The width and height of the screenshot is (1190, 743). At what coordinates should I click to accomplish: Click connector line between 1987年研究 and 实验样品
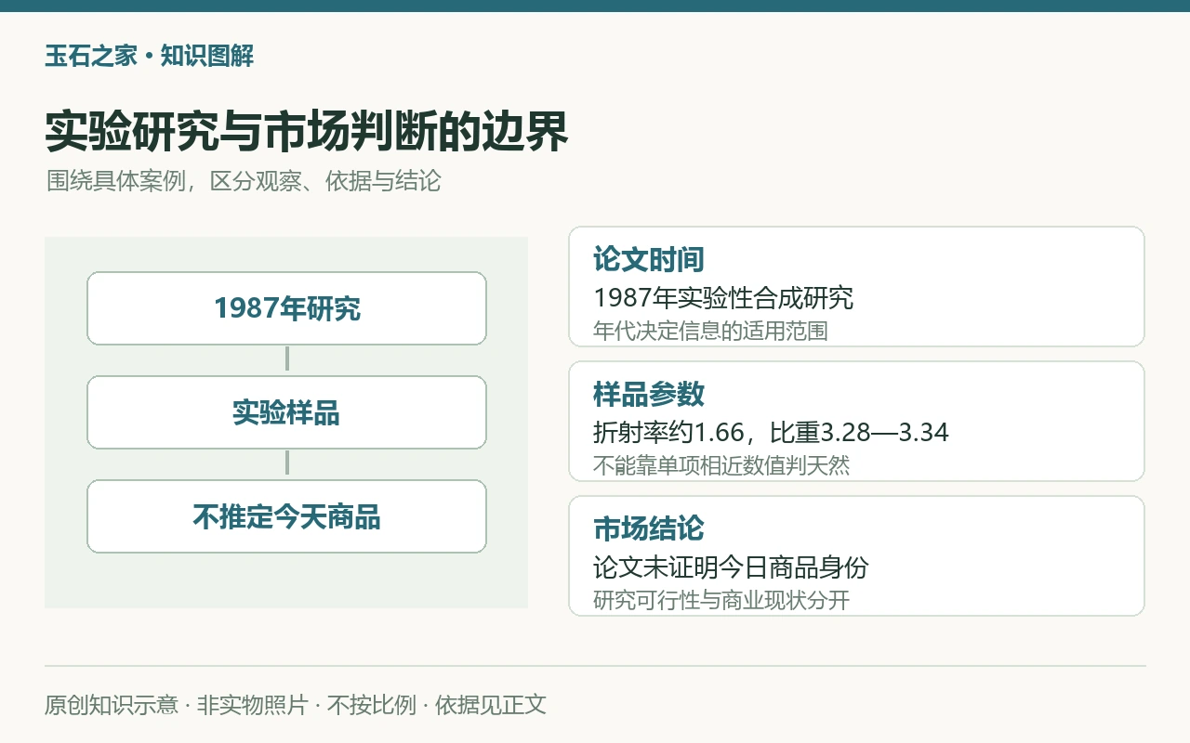click(x=287, y=360)
